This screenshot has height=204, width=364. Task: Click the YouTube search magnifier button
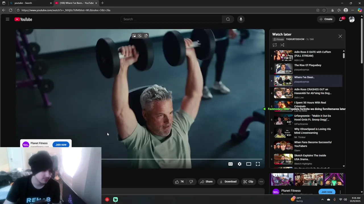228,19
